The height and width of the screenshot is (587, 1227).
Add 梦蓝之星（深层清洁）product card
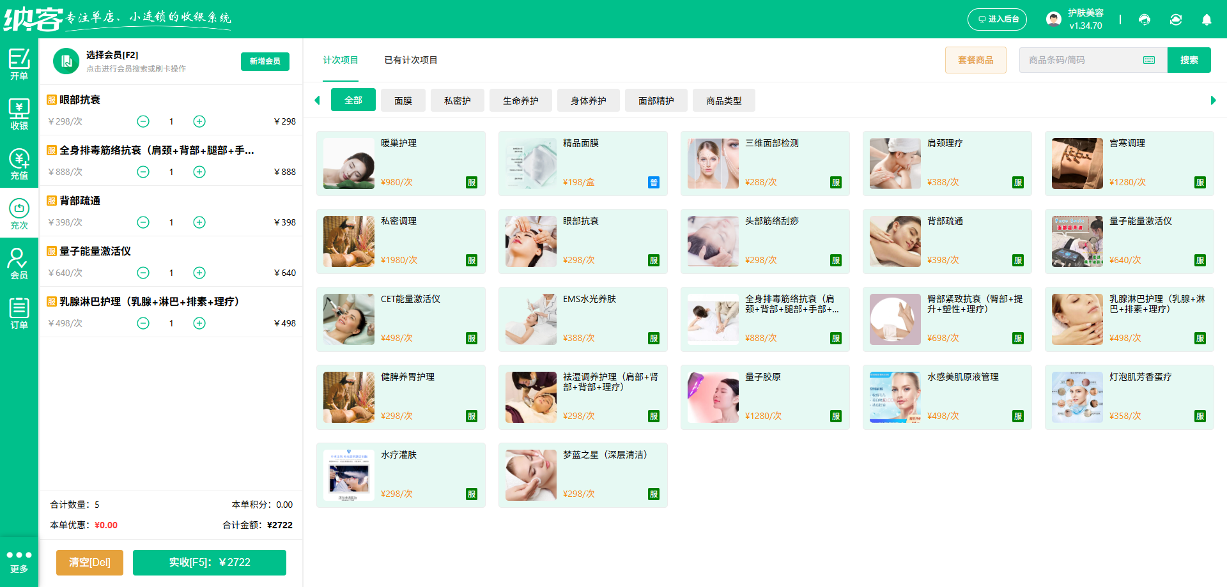[583, 475]
